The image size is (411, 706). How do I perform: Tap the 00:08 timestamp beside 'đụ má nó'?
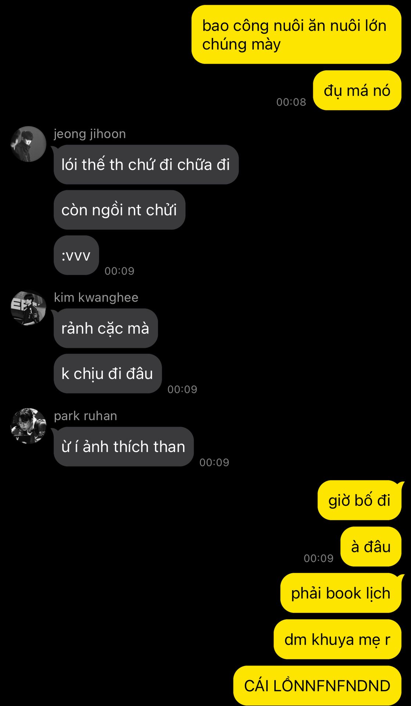coord(291,102)
